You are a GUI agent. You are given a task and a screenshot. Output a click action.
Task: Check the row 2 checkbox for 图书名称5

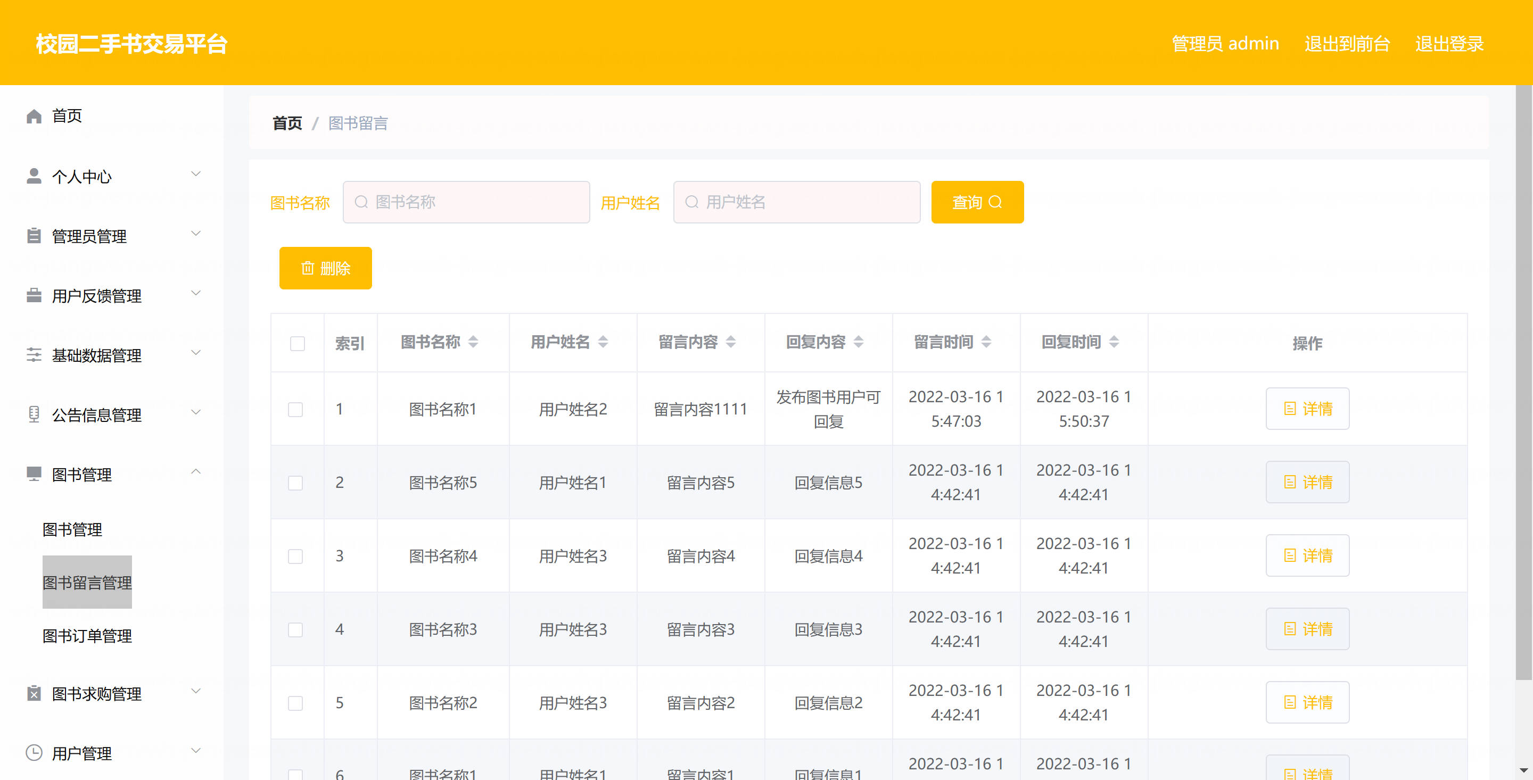(296, 483)
